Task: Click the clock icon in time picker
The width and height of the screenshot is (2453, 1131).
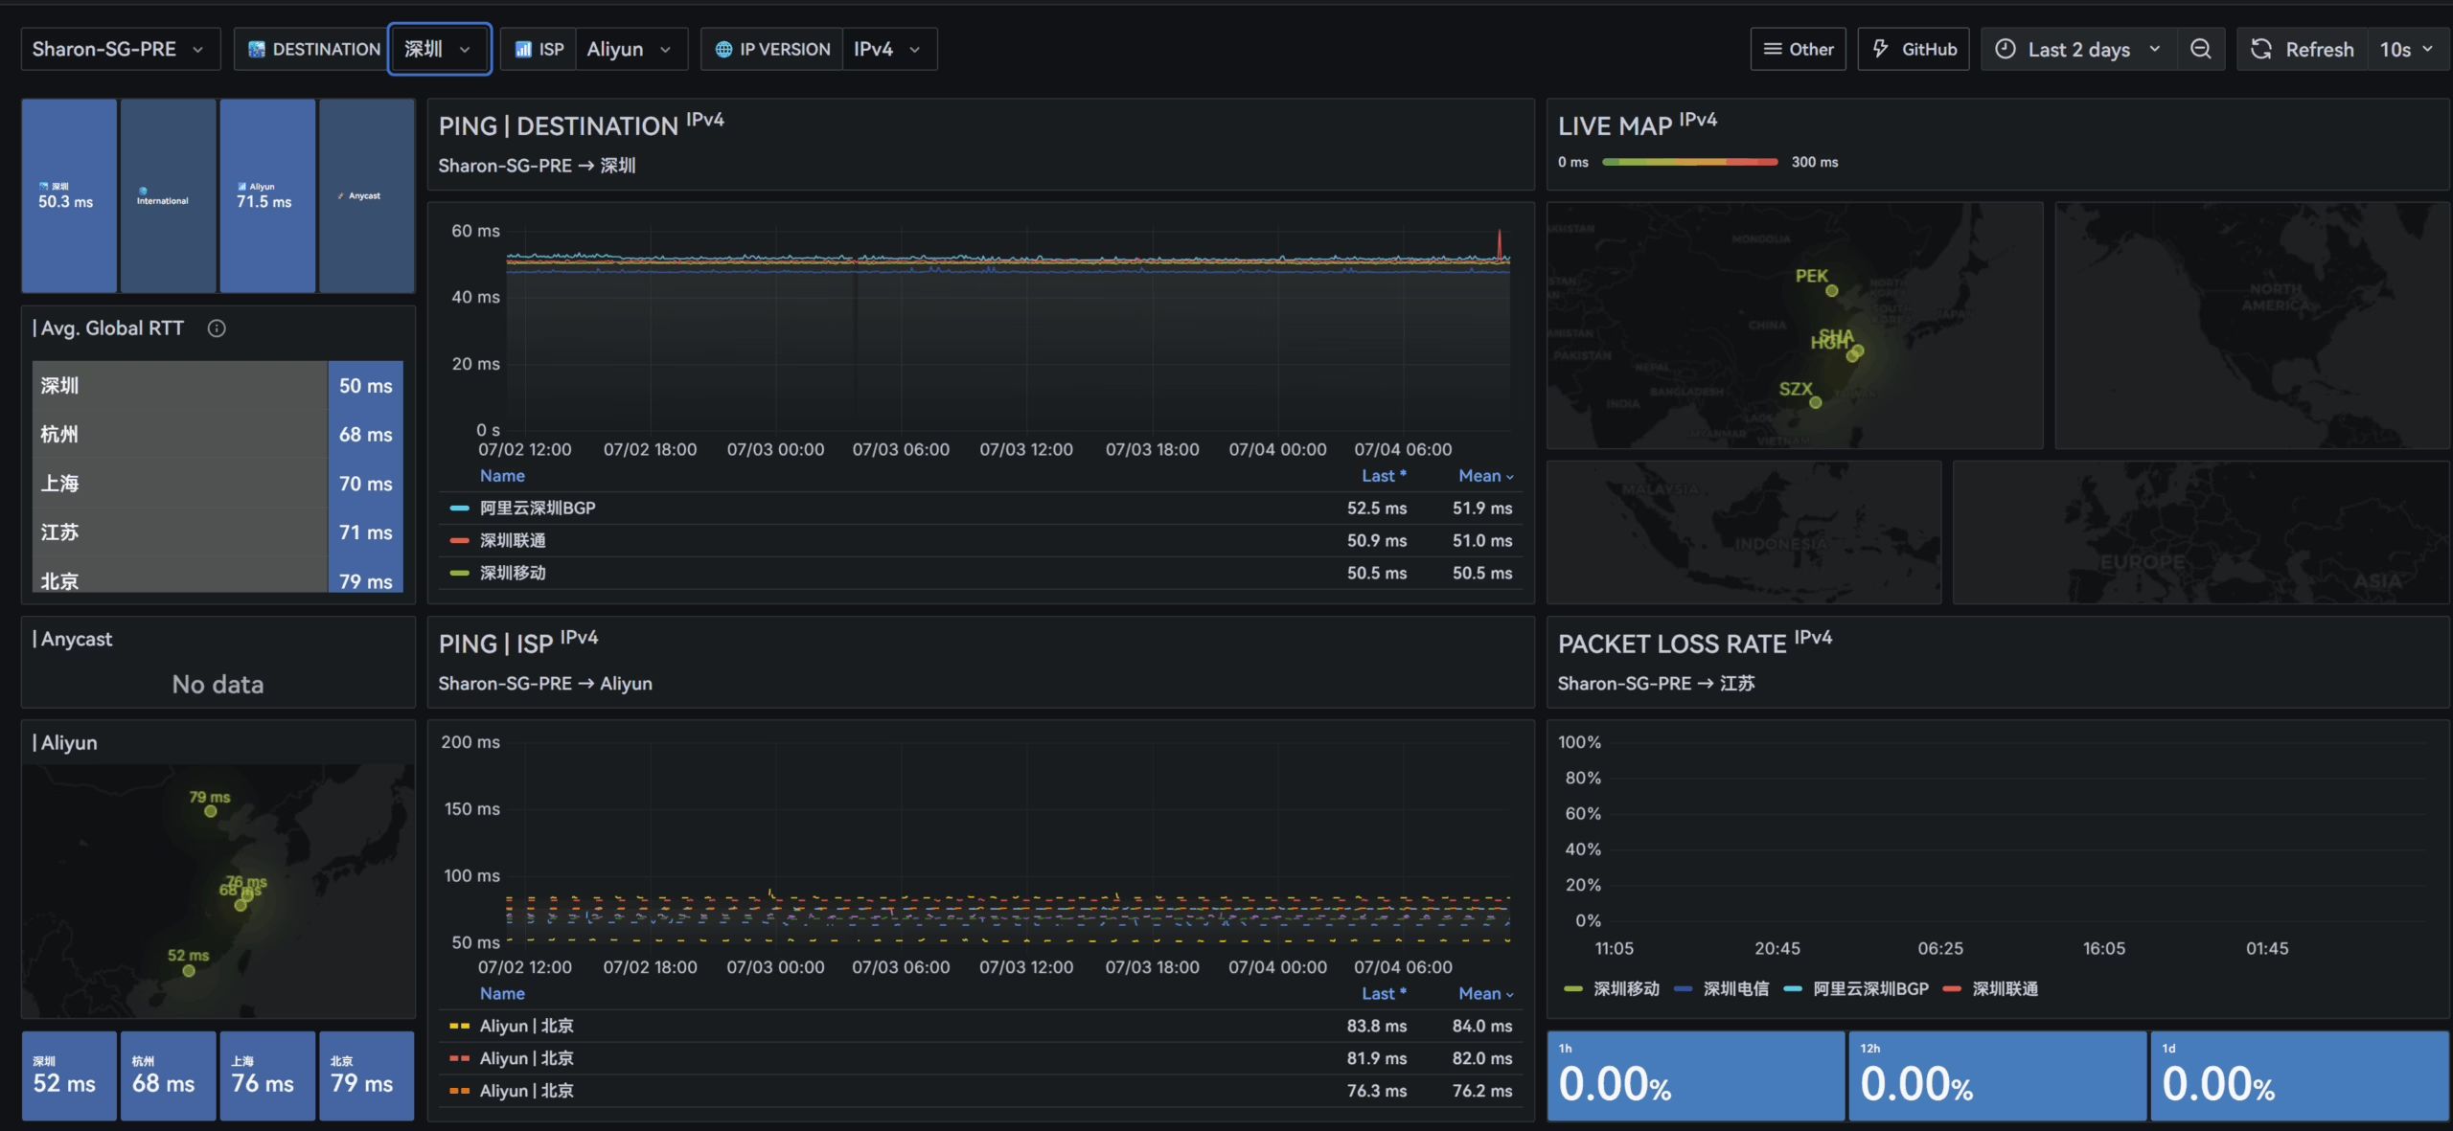Action: [2005, 49]
